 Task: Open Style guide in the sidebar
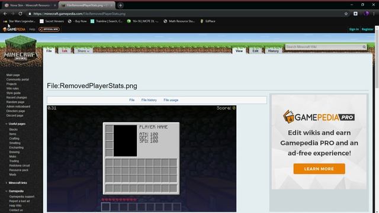coord(13,93)
